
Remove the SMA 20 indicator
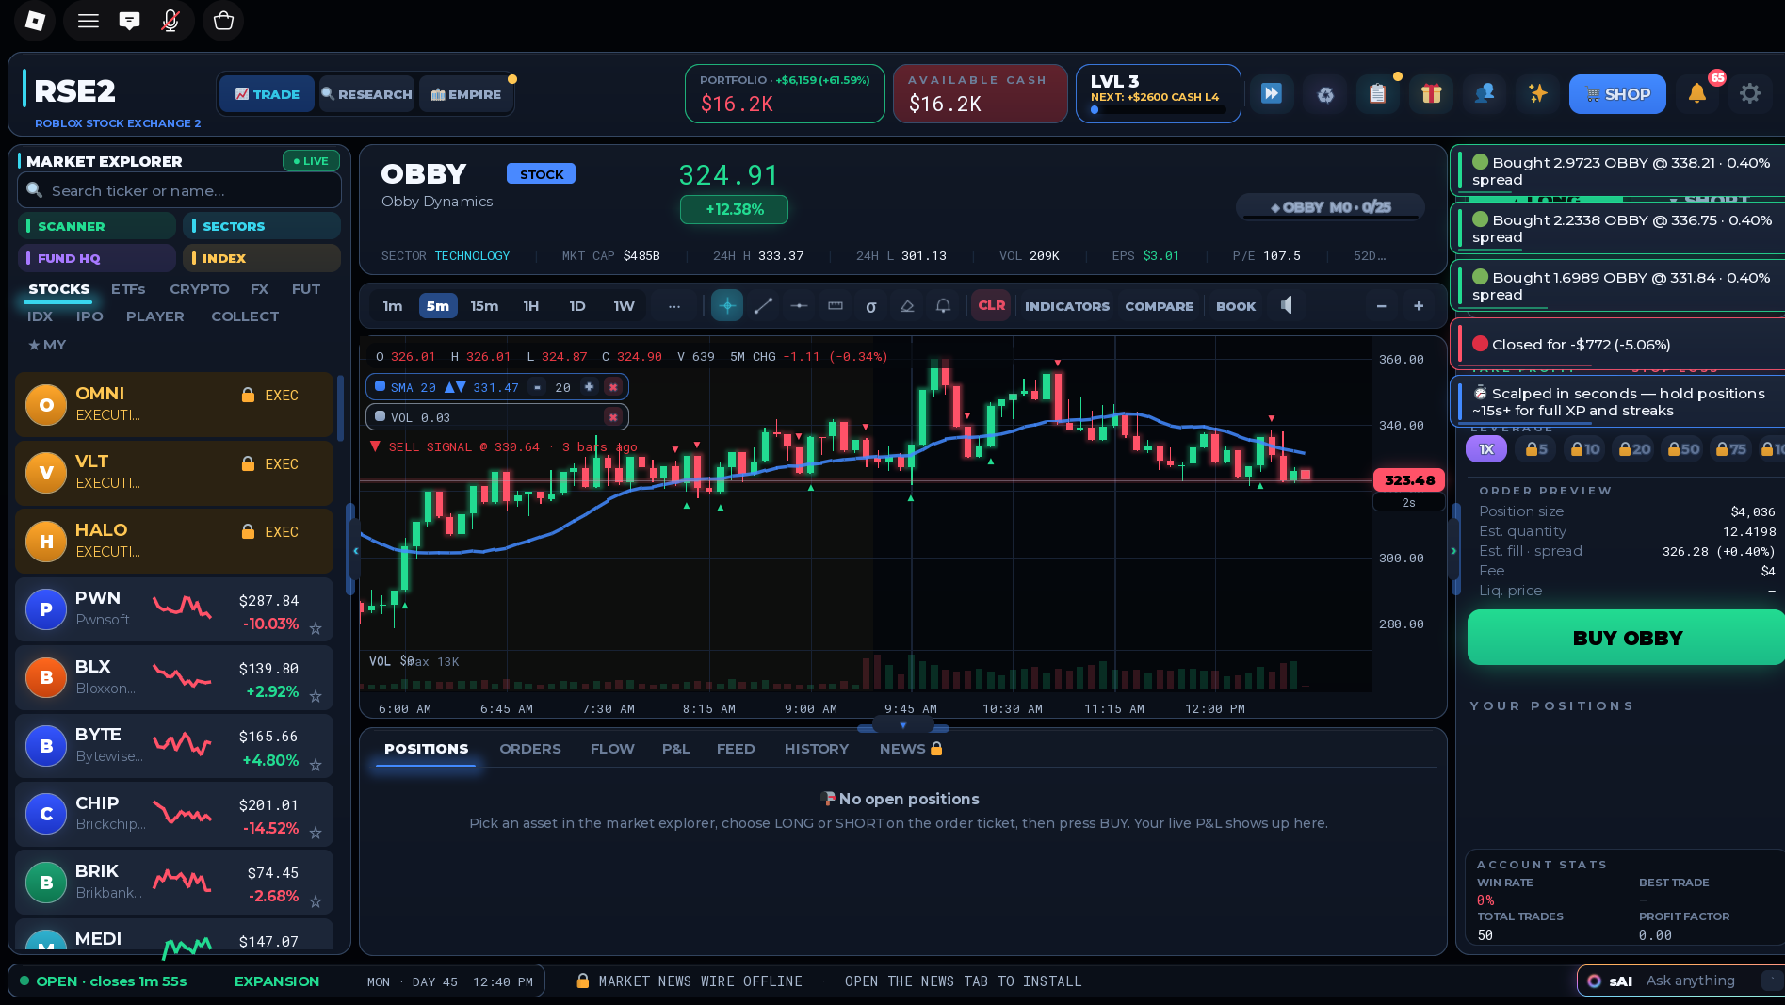pyautogui.click(x=613, y=387)
